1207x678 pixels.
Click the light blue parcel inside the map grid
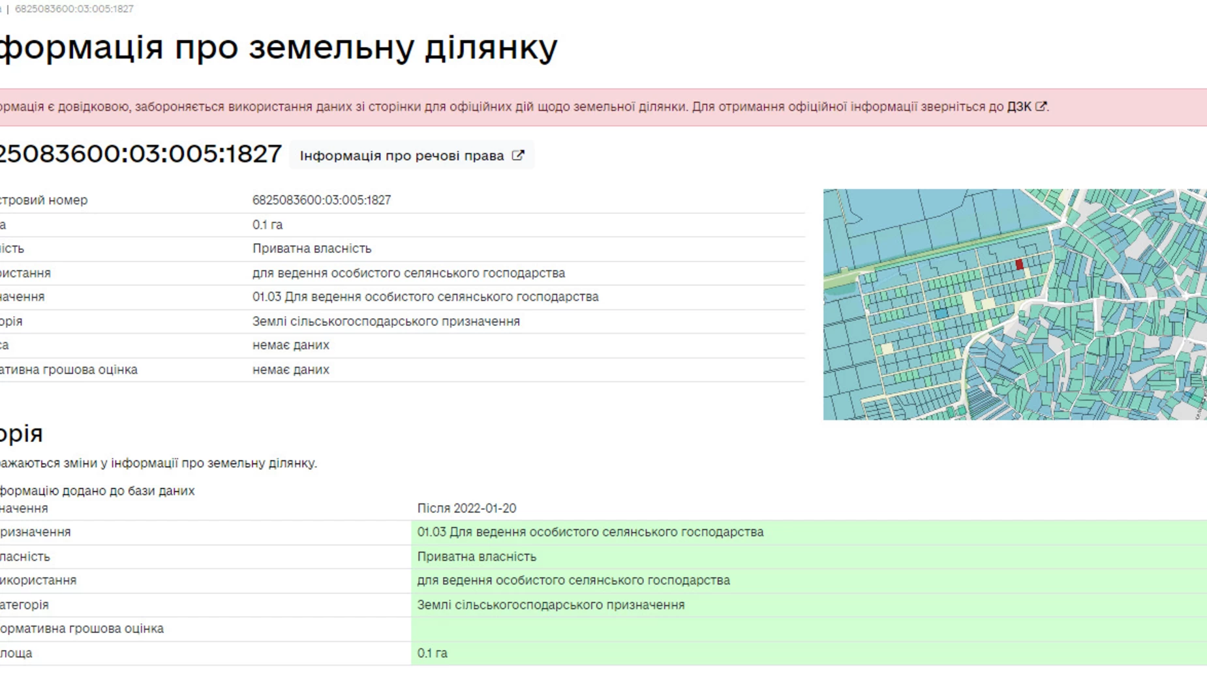tap(941, 313)
